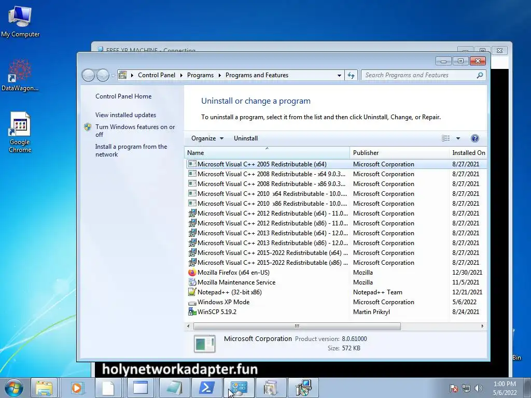Open the DataWagon desktop shortcut
The height and width of the screenshot is (398, 531).
[x=20, y=75]
